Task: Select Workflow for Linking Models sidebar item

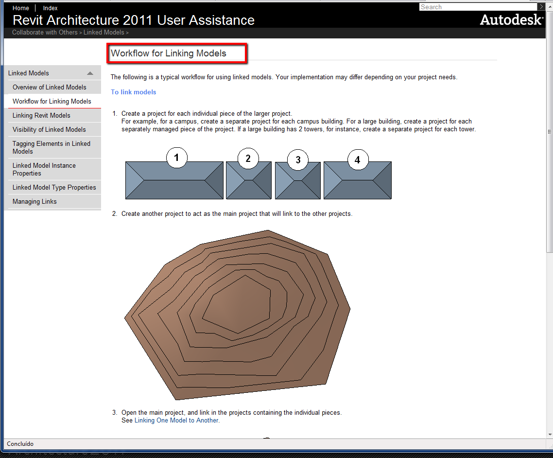Action: pos(52,101)
